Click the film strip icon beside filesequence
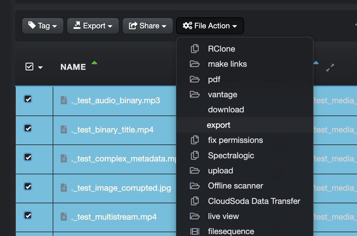This screenshot has height=236, width=357. click(x=195, y=232)
